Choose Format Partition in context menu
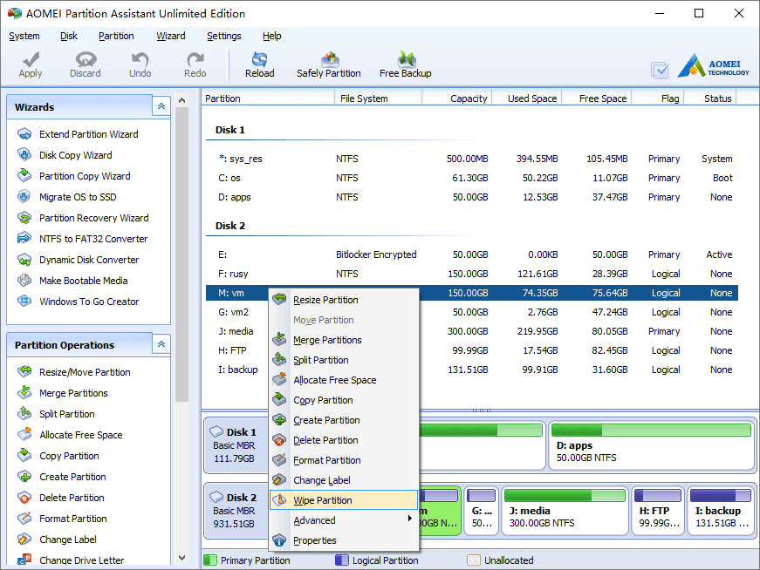The image size is (760, 570). (344, 460)
